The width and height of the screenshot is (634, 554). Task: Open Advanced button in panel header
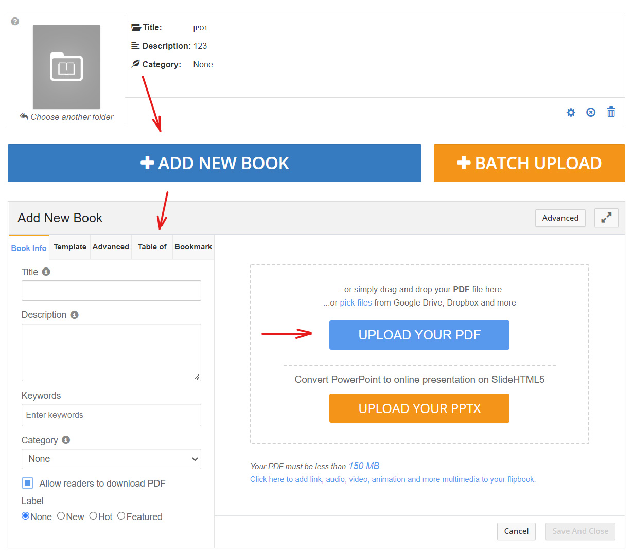coord(560,218)
